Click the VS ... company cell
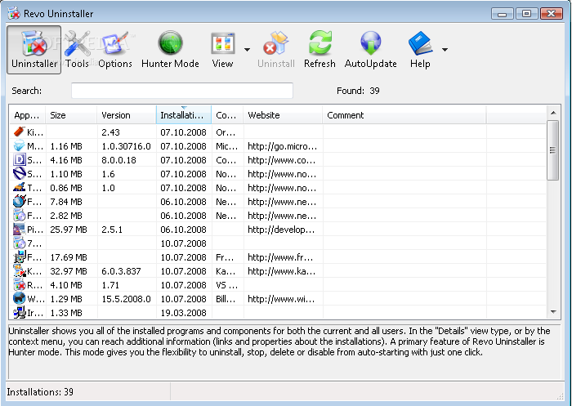This screenshot has width=572, height=406. [226, 285]
